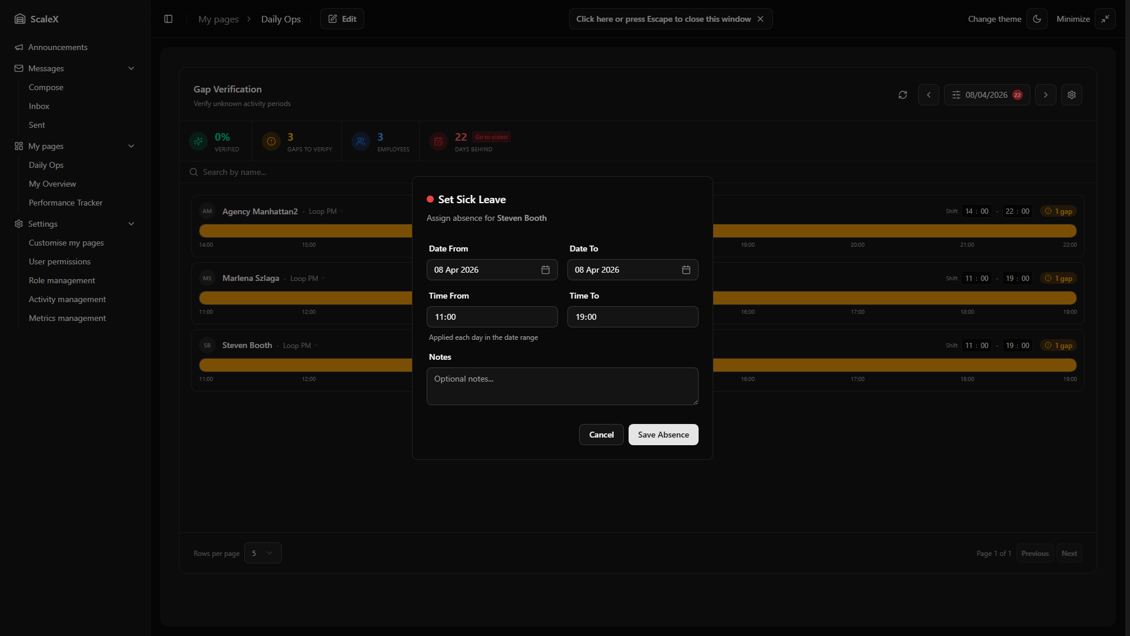
Task: Open Date From calendar icon
Action: (546, 270)
